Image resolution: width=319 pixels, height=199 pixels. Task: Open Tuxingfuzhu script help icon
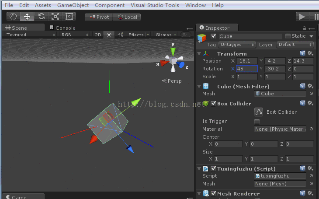pyautogui.click(x=302, y=168)
